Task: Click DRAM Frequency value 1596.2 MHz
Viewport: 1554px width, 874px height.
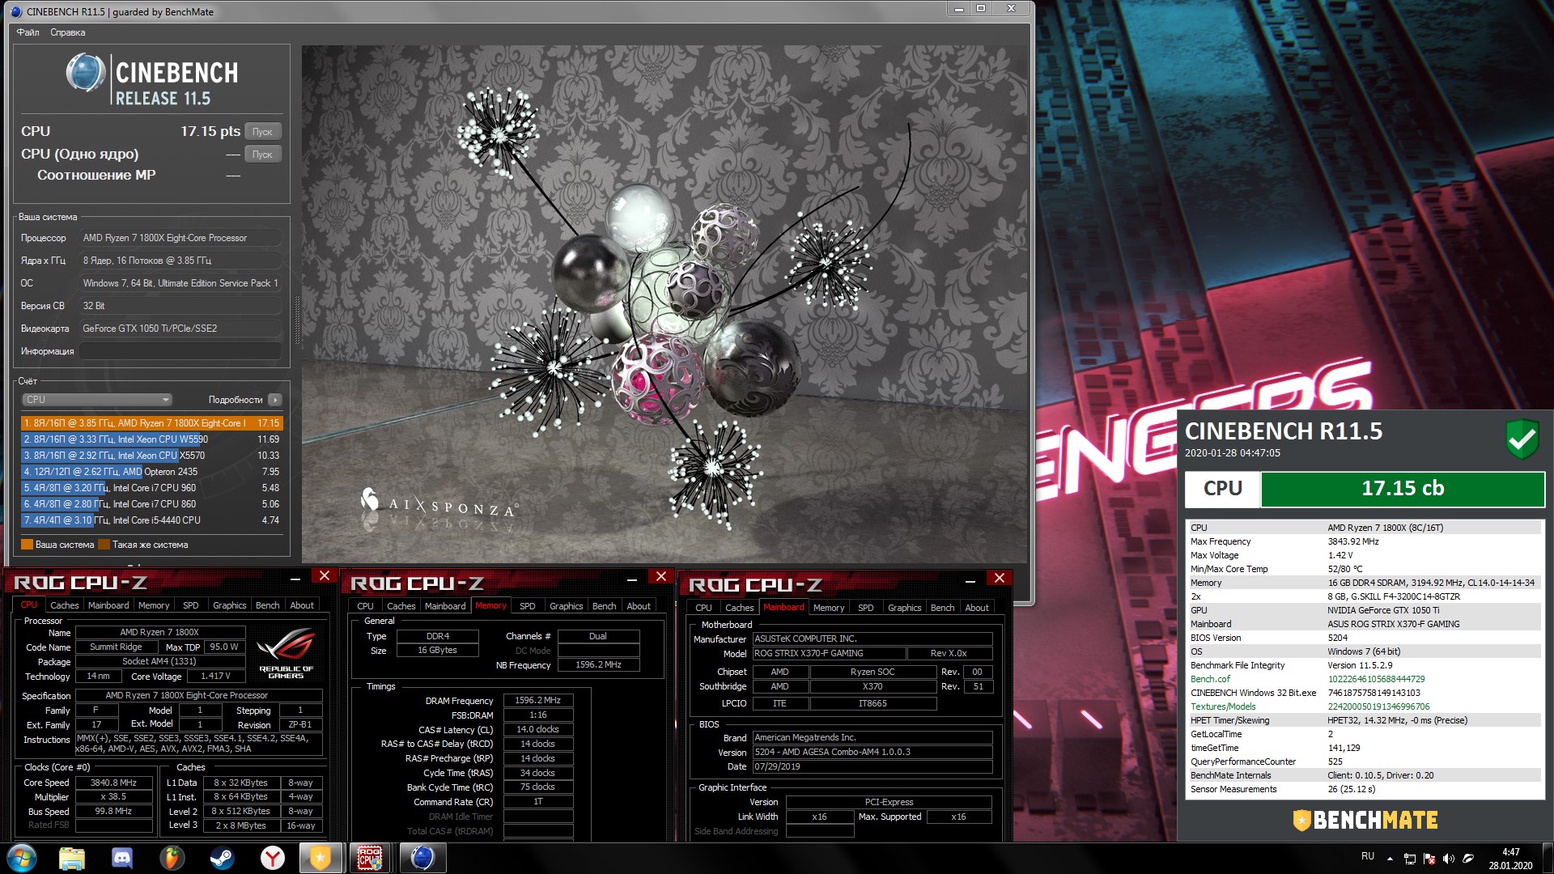Action: 538,701
